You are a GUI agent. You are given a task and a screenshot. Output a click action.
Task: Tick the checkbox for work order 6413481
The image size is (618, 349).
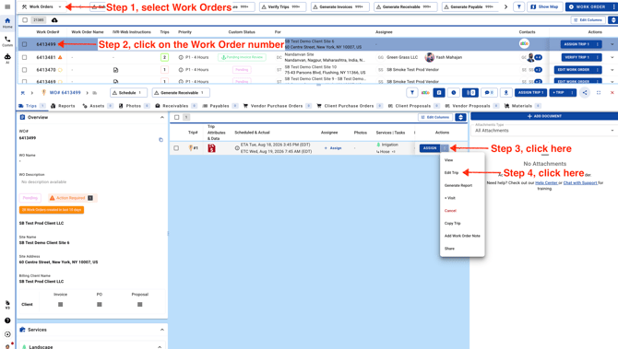click(x=24, y=57)
